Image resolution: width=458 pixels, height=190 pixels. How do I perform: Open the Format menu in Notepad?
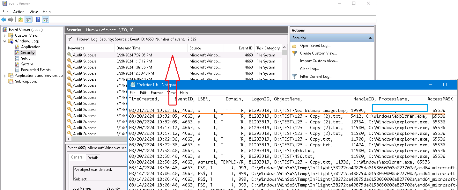coord(157,93)
